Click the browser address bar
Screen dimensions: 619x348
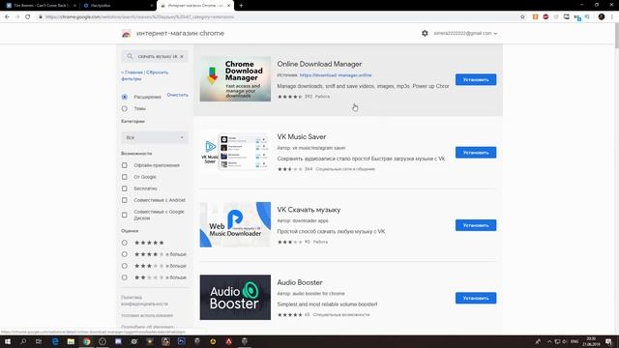click(277, 17)
